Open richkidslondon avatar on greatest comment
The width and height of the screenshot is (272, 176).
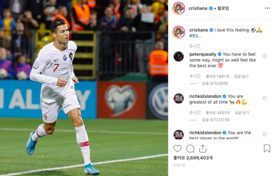click(x=179, y=98)
